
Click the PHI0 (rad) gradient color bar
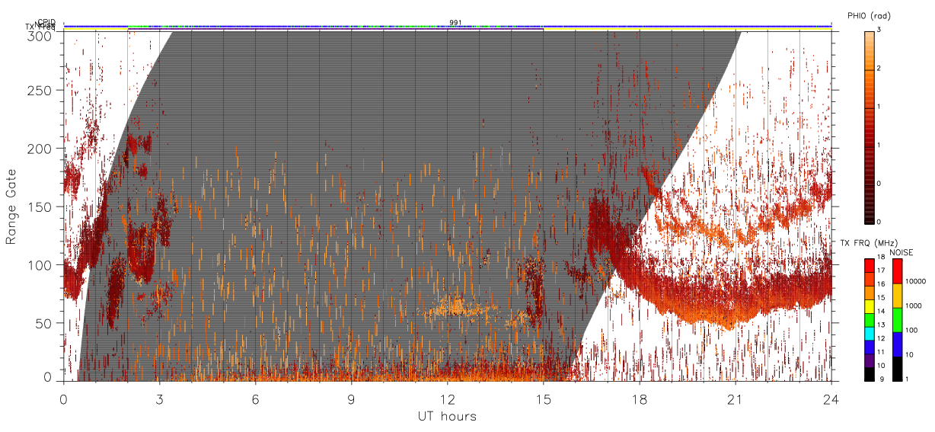click(869, 127)
